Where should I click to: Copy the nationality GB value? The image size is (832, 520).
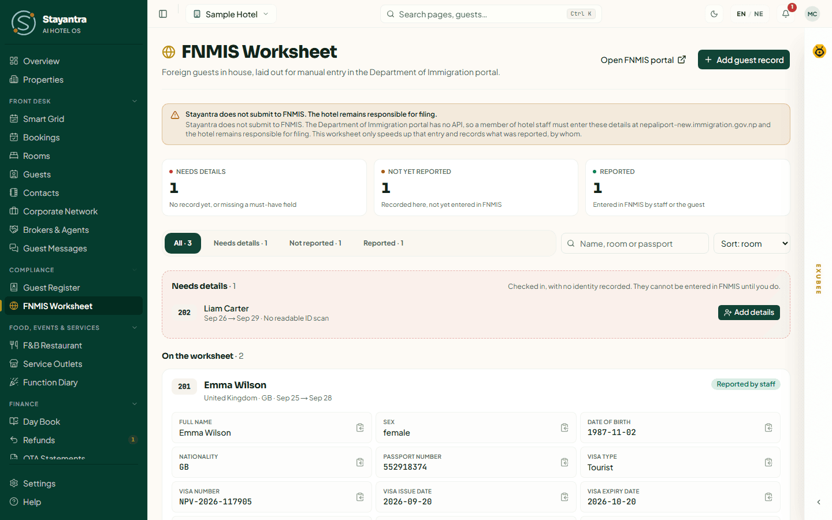[x=360, y=462]
